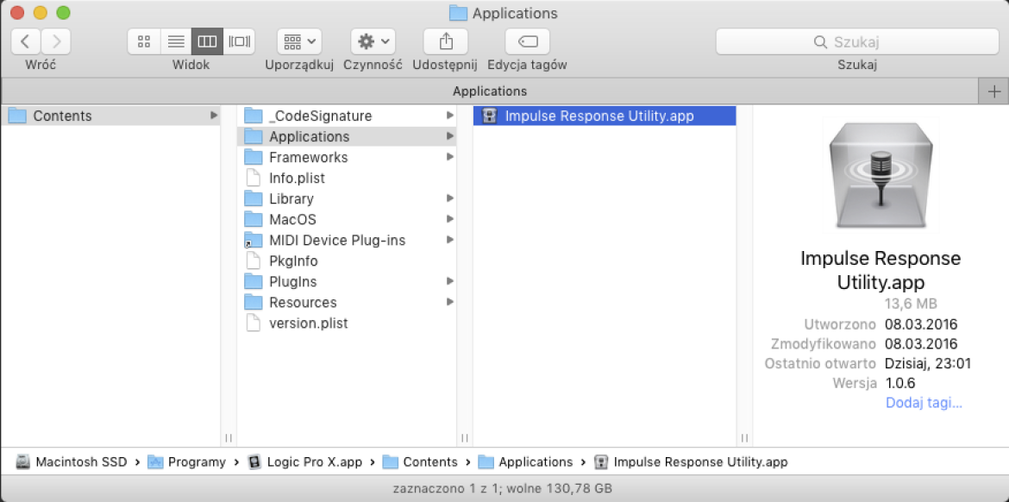Select the Impulse Response Utility preview thumbnail
Screen dimensions: 1009x502
[x=881, y=175]
